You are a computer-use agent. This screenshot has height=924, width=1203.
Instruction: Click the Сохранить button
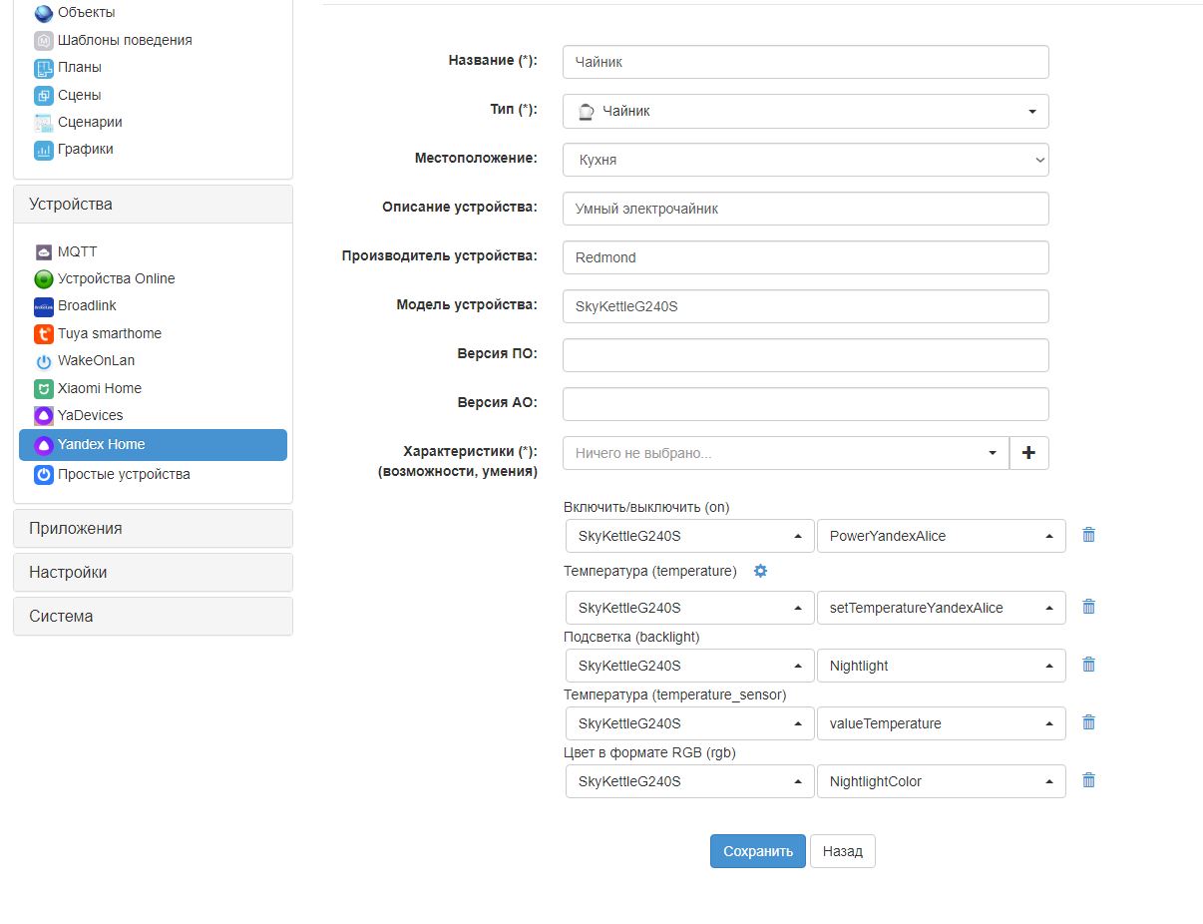[757, 851]
